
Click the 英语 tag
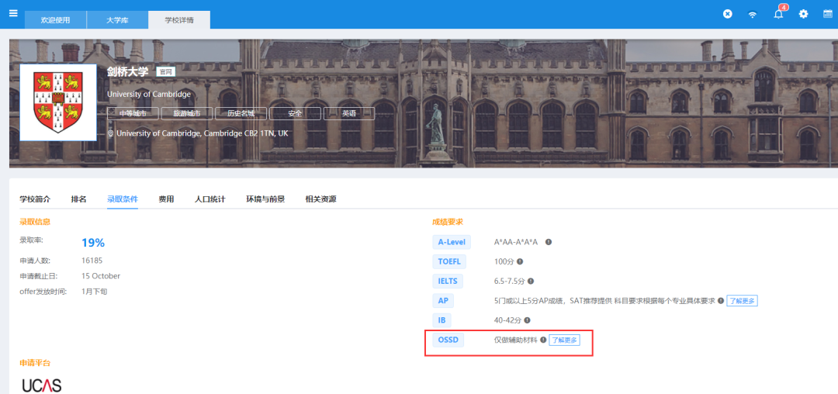coord(349,114)
